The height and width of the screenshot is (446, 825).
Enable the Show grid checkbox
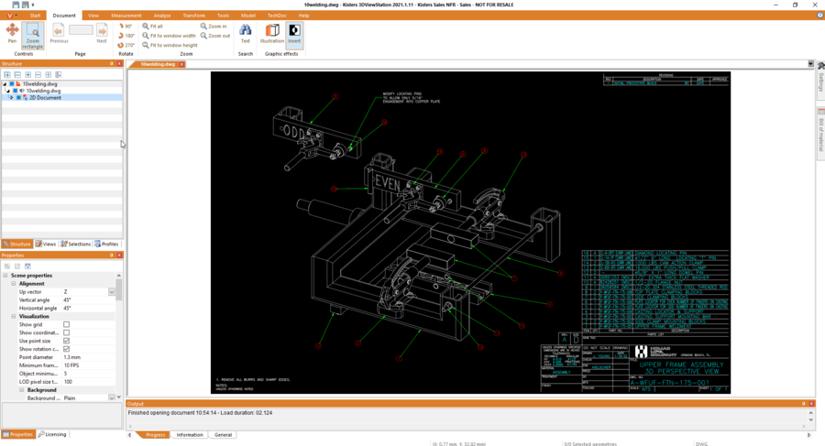click(x=66, y=324)
